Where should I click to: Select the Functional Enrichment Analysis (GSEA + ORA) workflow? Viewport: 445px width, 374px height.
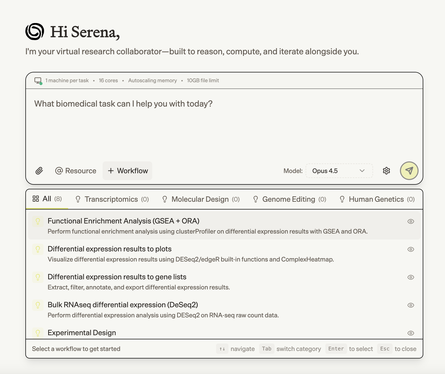pos(224,226)
